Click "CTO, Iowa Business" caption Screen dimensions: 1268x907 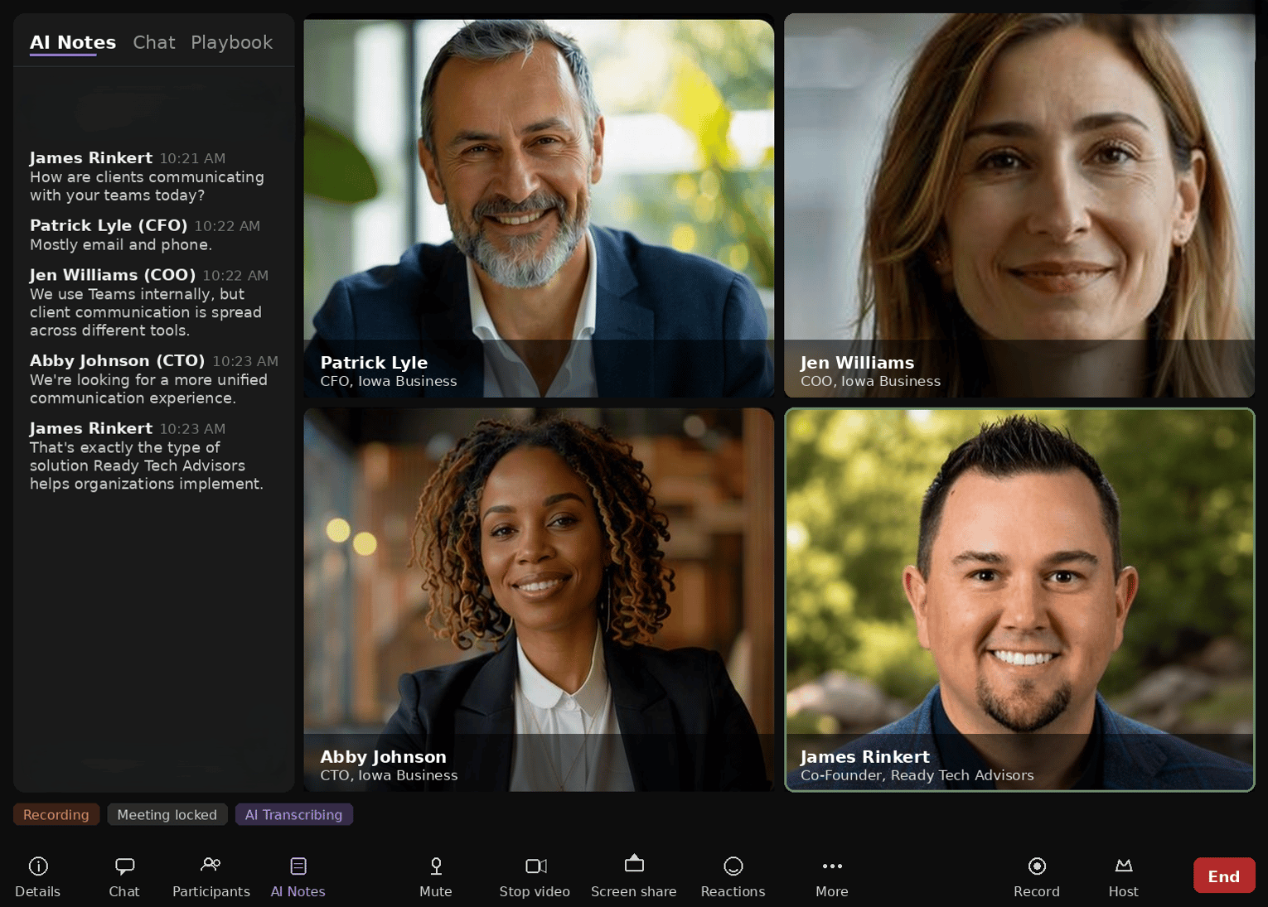389,776
